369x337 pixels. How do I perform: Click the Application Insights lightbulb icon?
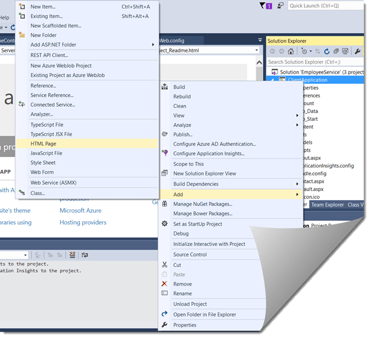pyautogui.click(x=165, y=153)
